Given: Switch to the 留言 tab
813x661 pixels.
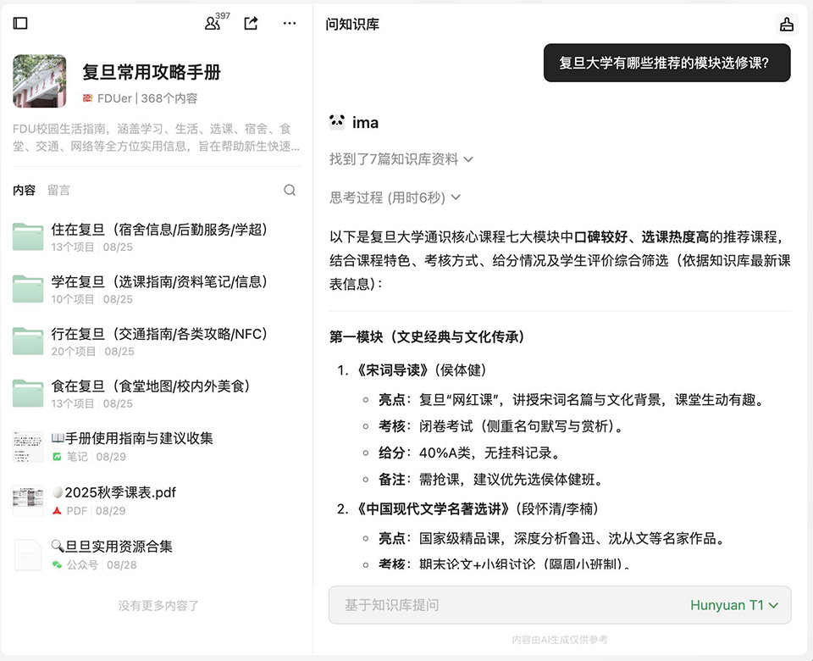Looking at the screenshot, I should [59, 190].
